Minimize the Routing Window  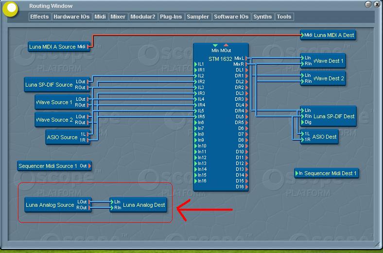368,4
